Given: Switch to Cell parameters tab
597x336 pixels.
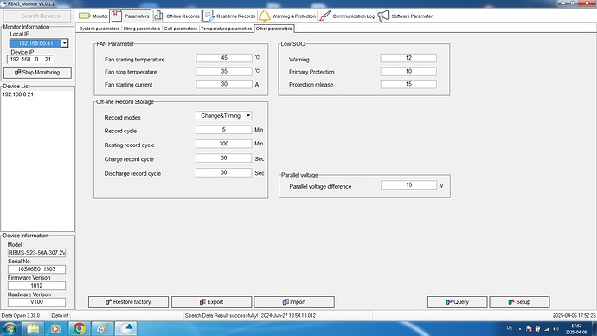Looking at the screenshot, I should click(181, 29).
